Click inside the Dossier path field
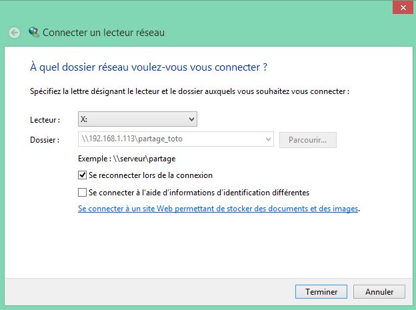The height and width of the screenshot is (310, 416). pyautogui.click(x=176, y=139)
